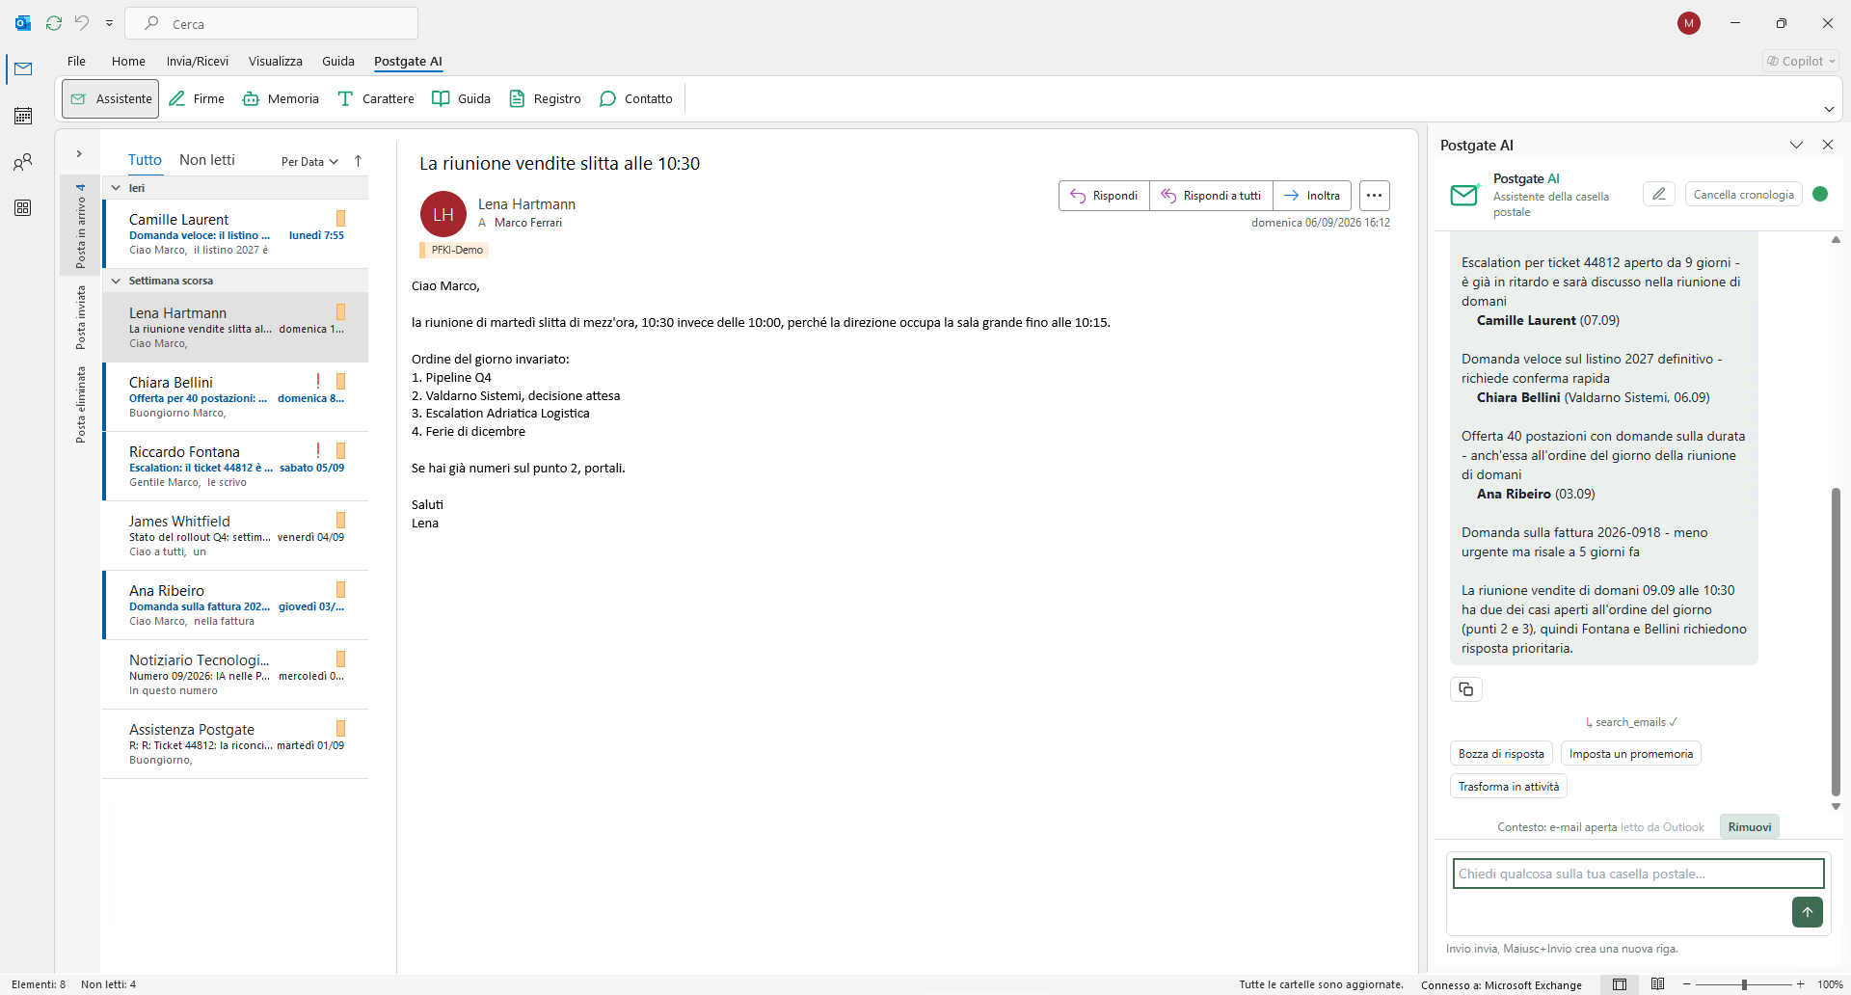
Task: Open the People contacts module
Action: point(23,162)
